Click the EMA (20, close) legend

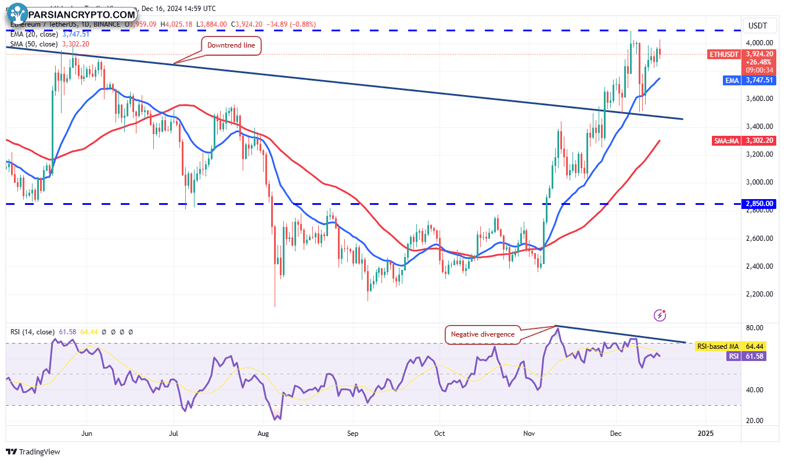[34, 34]
